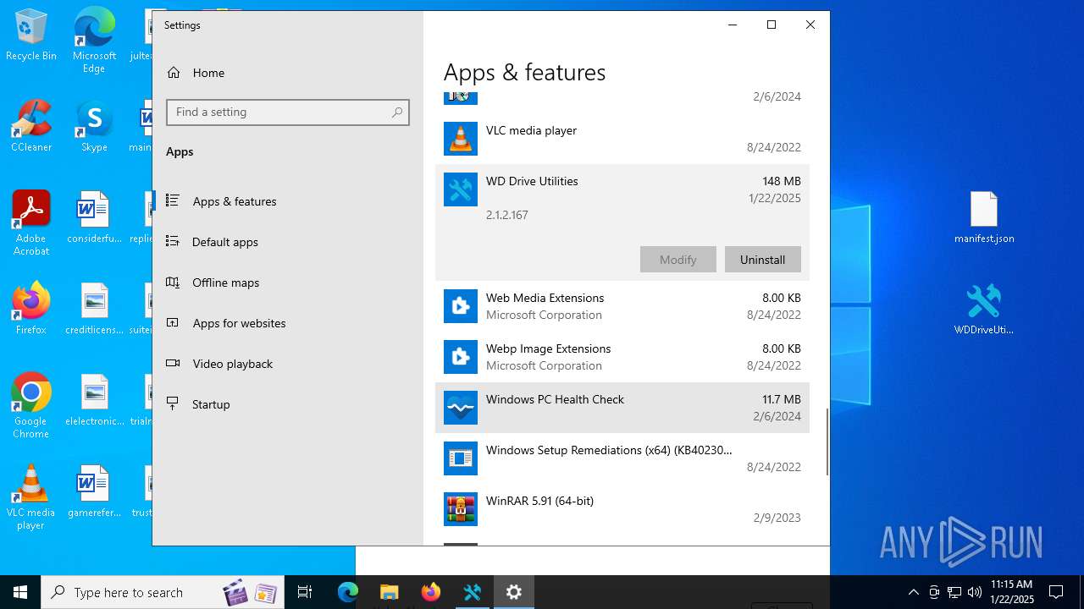Select Windows PC Health Check entry

tap(622, 408)
